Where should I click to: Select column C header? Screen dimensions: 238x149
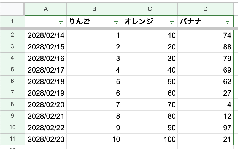[x=150, y=9]
